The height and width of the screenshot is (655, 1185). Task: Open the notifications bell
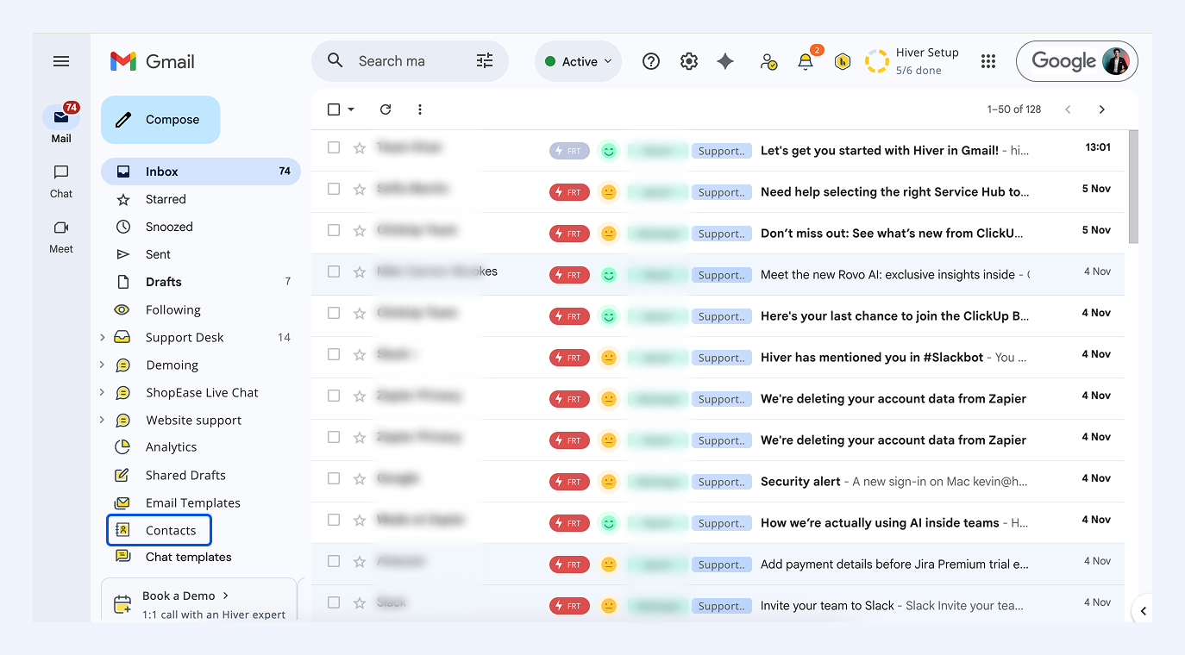[806, 61]
